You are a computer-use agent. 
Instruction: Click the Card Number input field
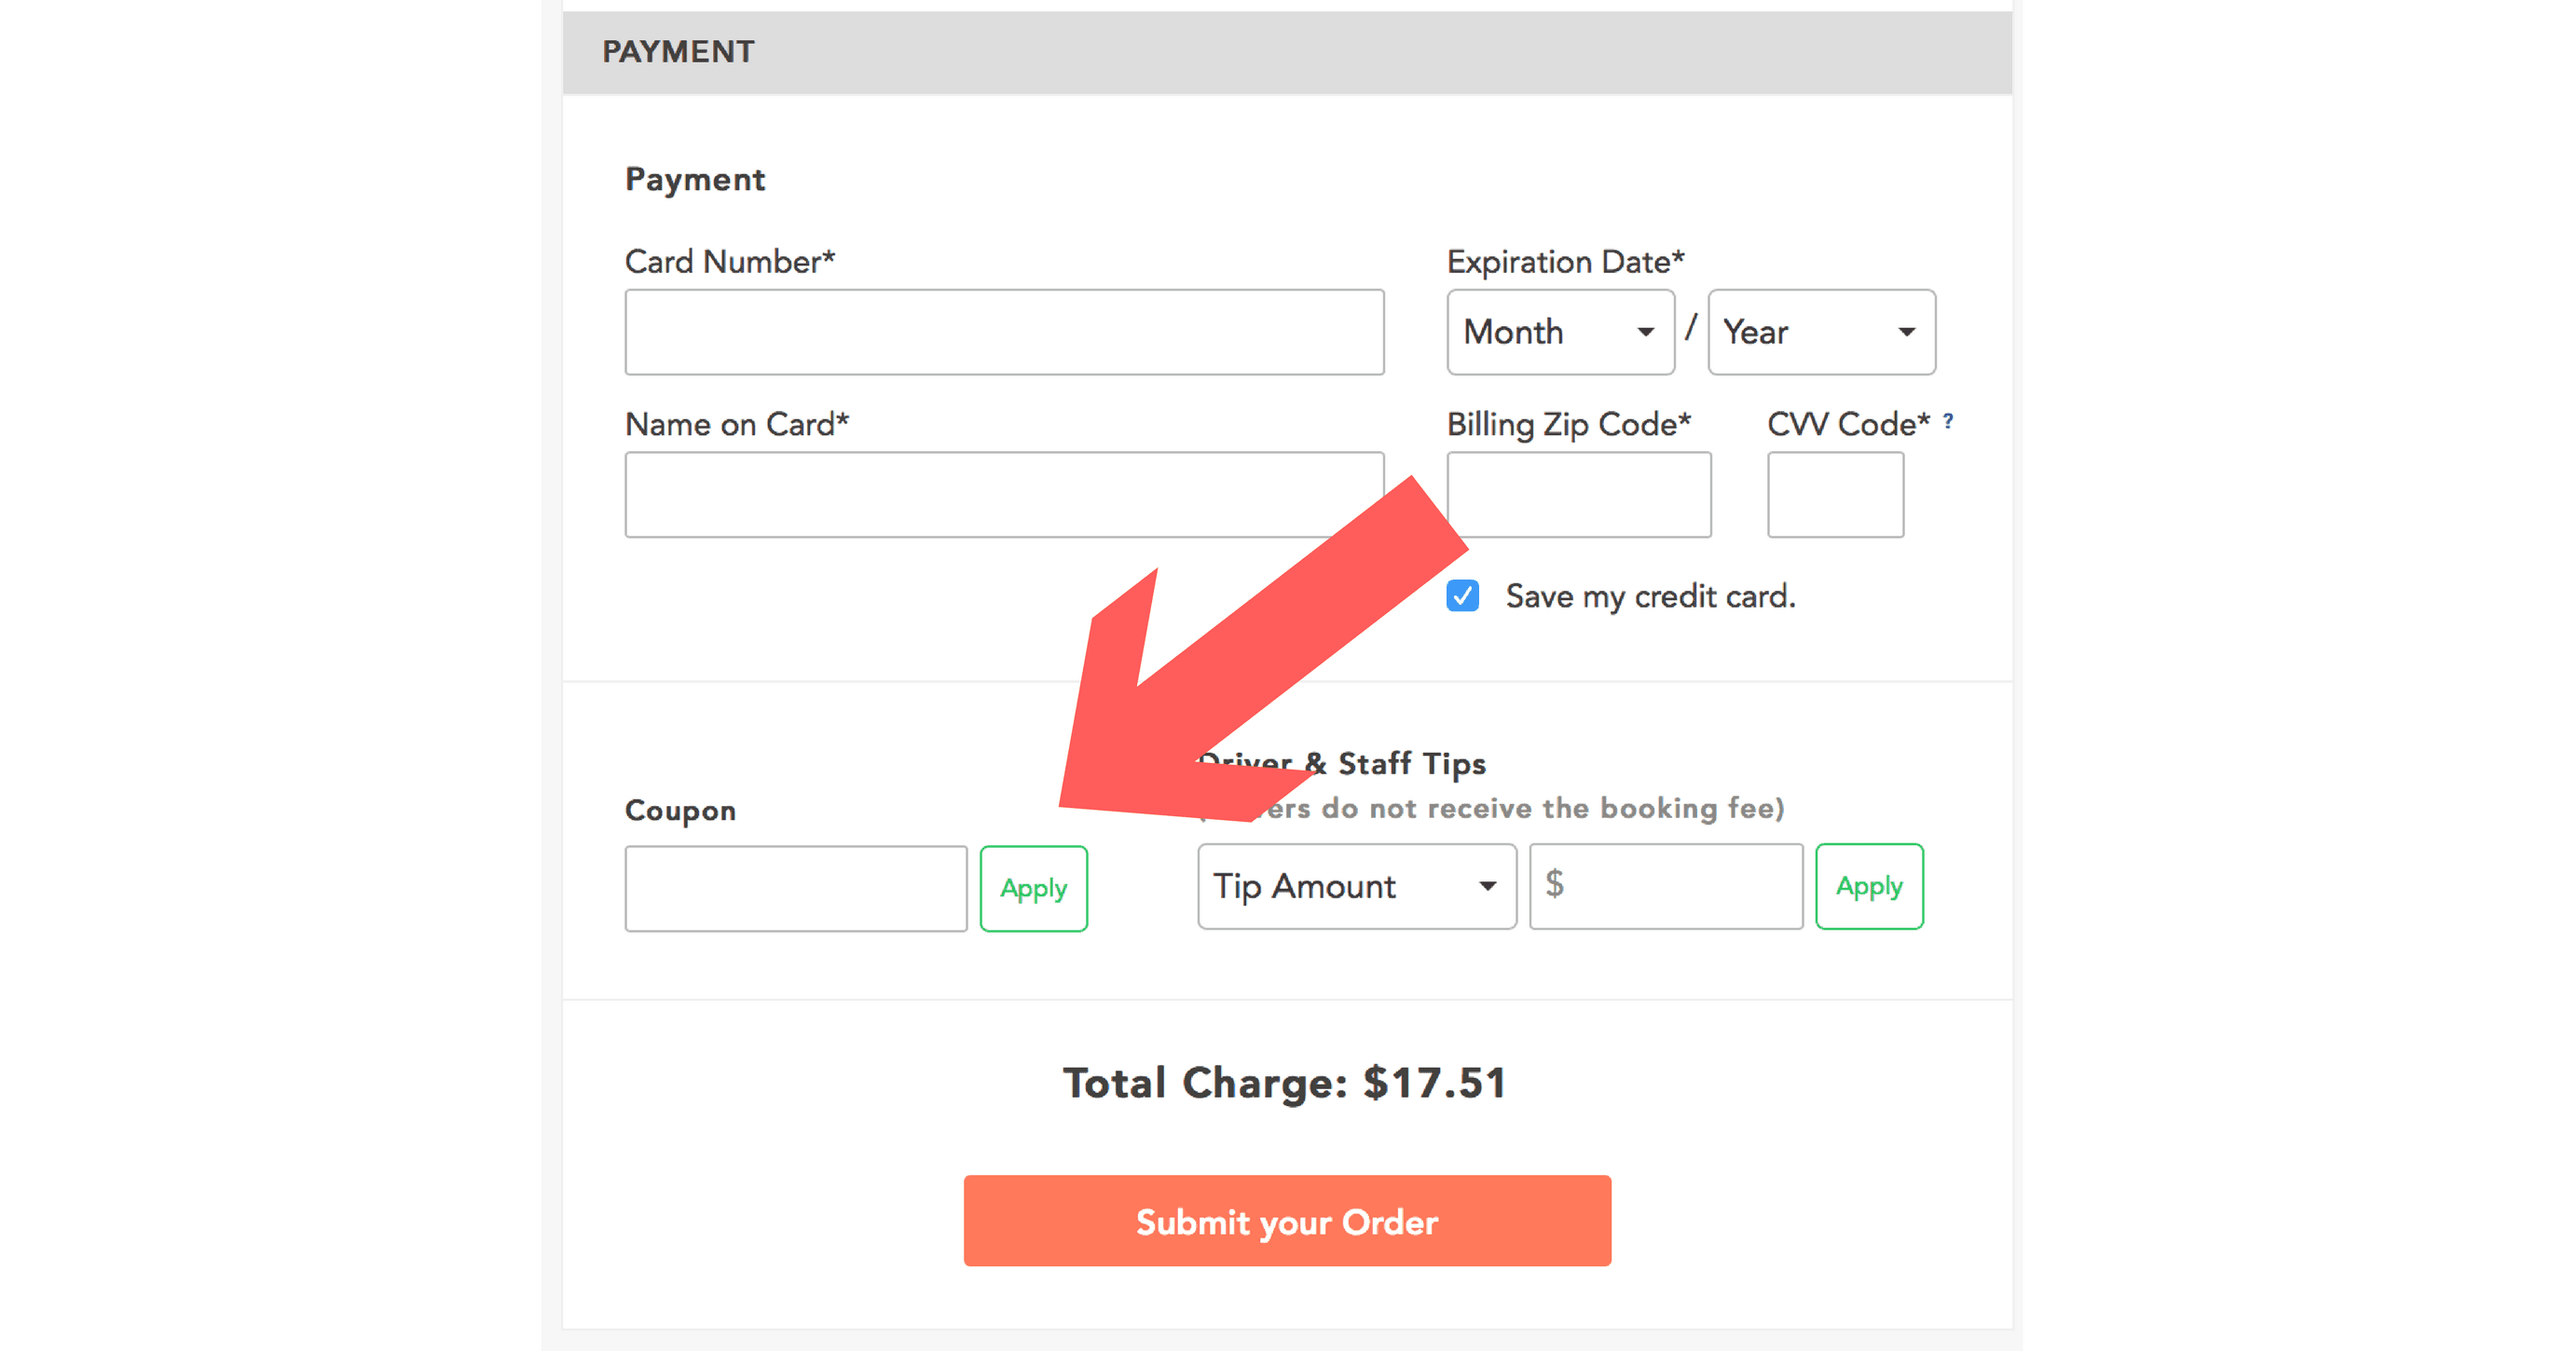(1004, 332)
